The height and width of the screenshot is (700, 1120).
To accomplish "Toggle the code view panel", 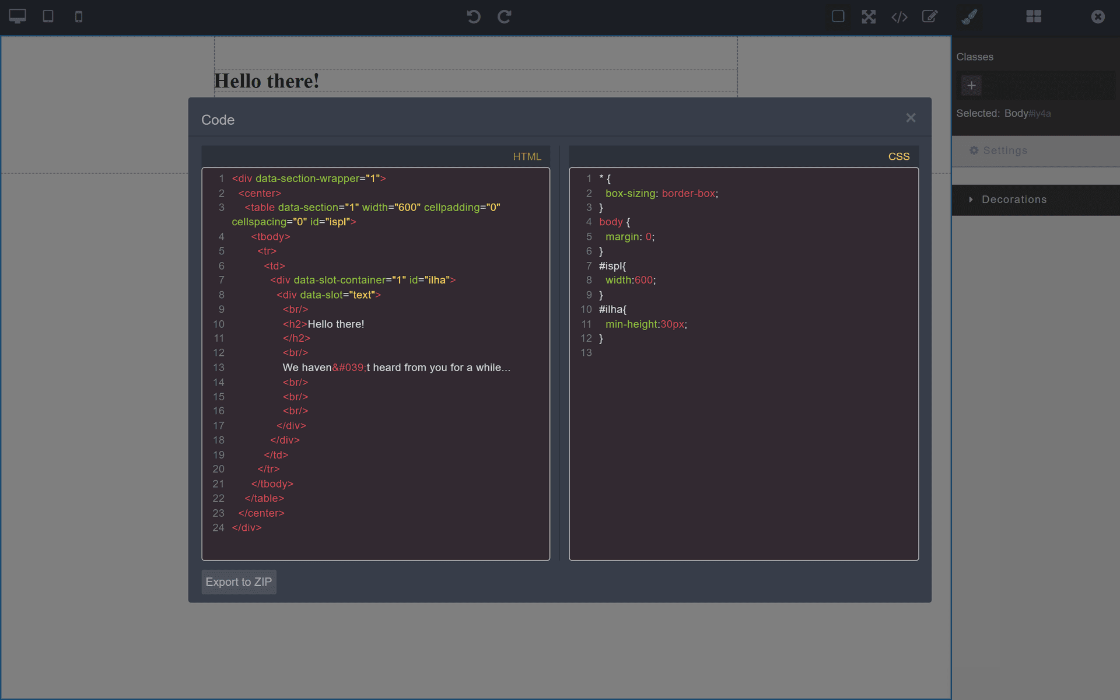I will [899, 17].
